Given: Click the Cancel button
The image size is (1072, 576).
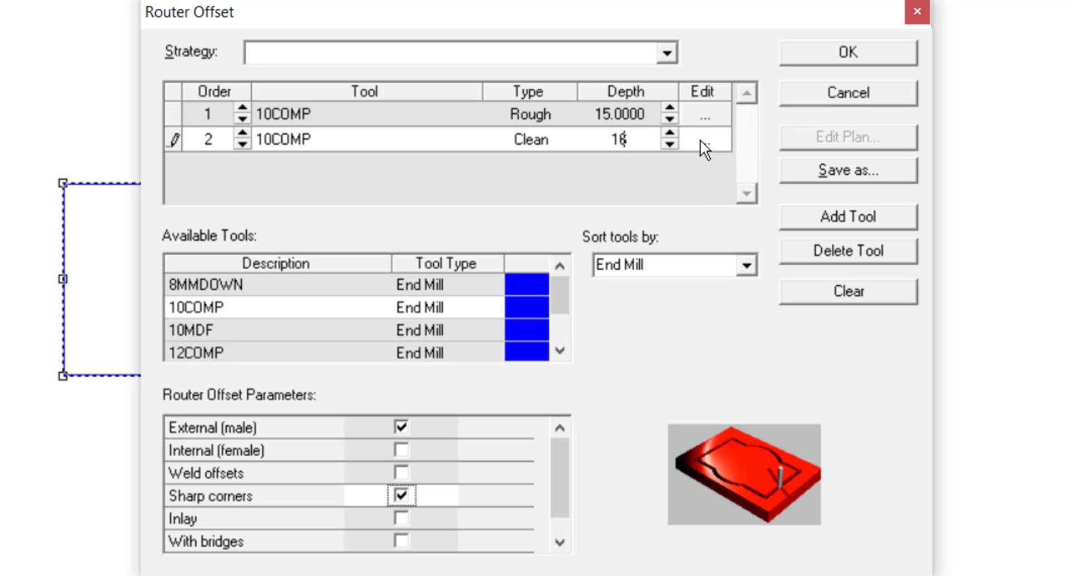Looking at the screenshot, I should point(848,93).
